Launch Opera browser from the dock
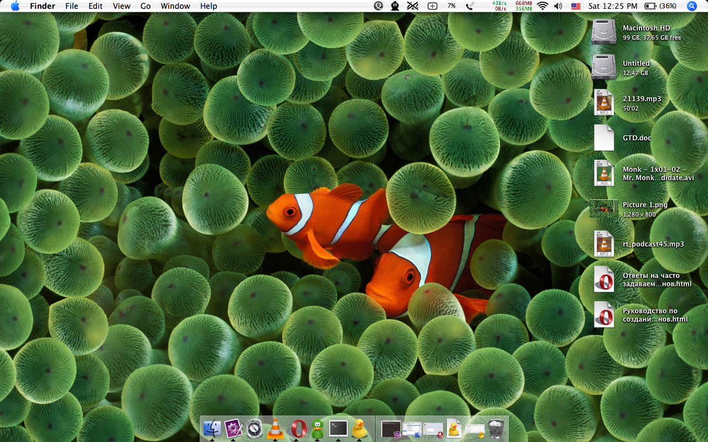Image resolution: width=708 pixels, height=442 pixels. point(299,429)
